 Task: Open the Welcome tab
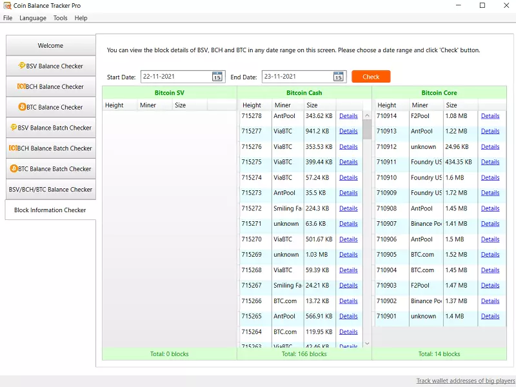pos(50,46)
